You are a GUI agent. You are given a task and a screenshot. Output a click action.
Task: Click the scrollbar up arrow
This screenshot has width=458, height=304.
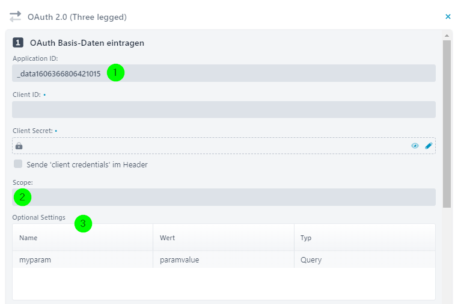tap(447, 36)
